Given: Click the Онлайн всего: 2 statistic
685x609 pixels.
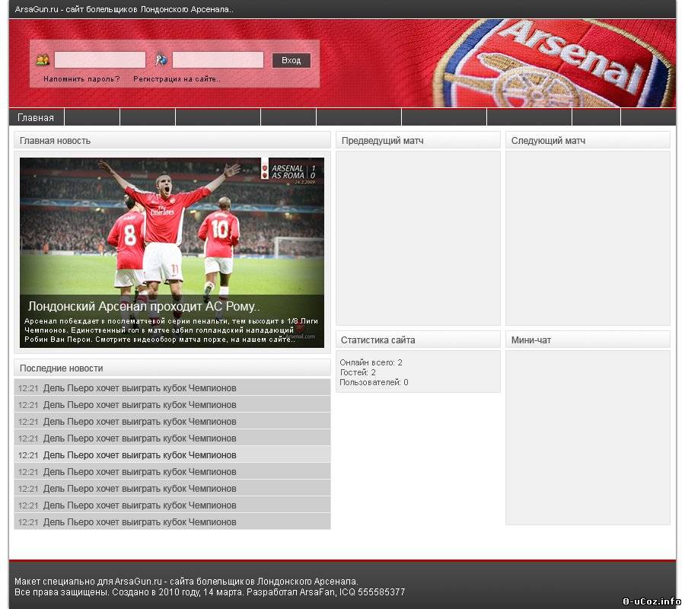Looking at the screenshot, I should tap(371, 362).
